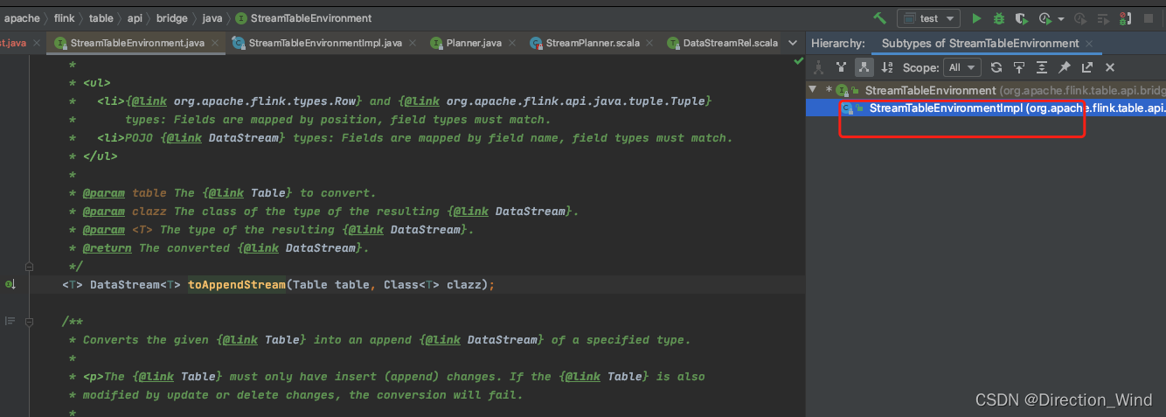The height and width of the screenshot is (417, 1166).
Task: Click 'apache' in the breadcrumb path
Action: [22, 18]
